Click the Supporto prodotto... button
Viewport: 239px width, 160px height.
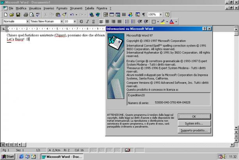pyautogui.click(x=194, y=130)
